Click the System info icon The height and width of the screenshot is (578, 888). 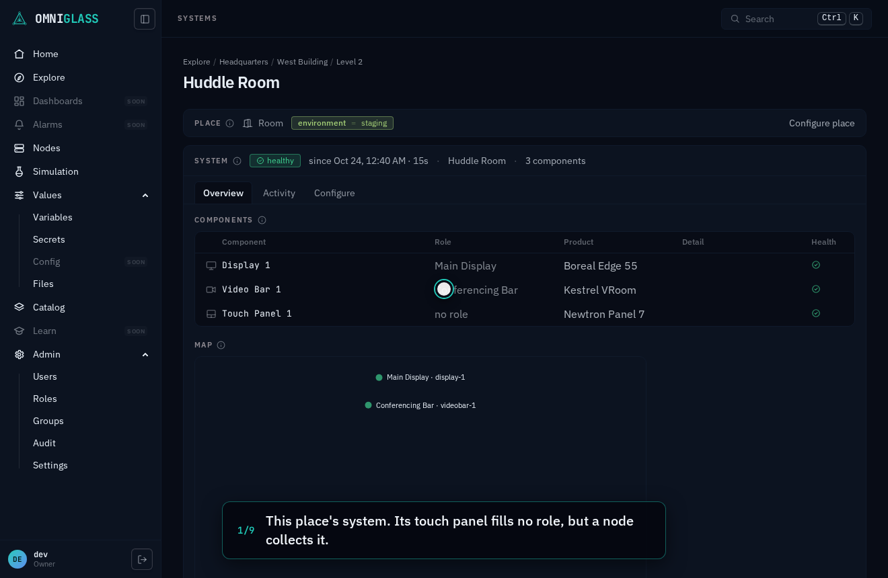(237, 161)
